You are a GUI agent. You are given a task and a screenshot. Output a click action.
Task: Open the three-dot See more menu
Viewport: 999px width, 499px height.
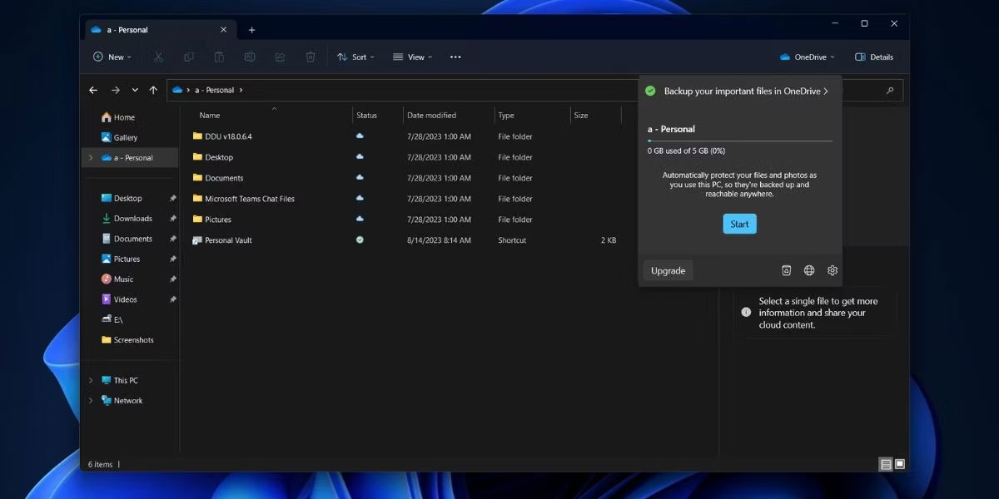click(455, 57)
